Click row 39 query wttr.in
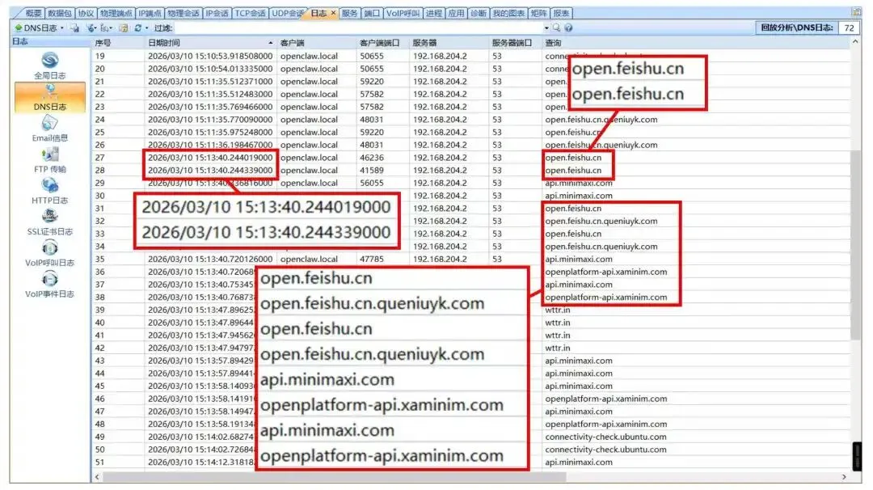Viewport: 873px width, 490px height. coord(557,310)
